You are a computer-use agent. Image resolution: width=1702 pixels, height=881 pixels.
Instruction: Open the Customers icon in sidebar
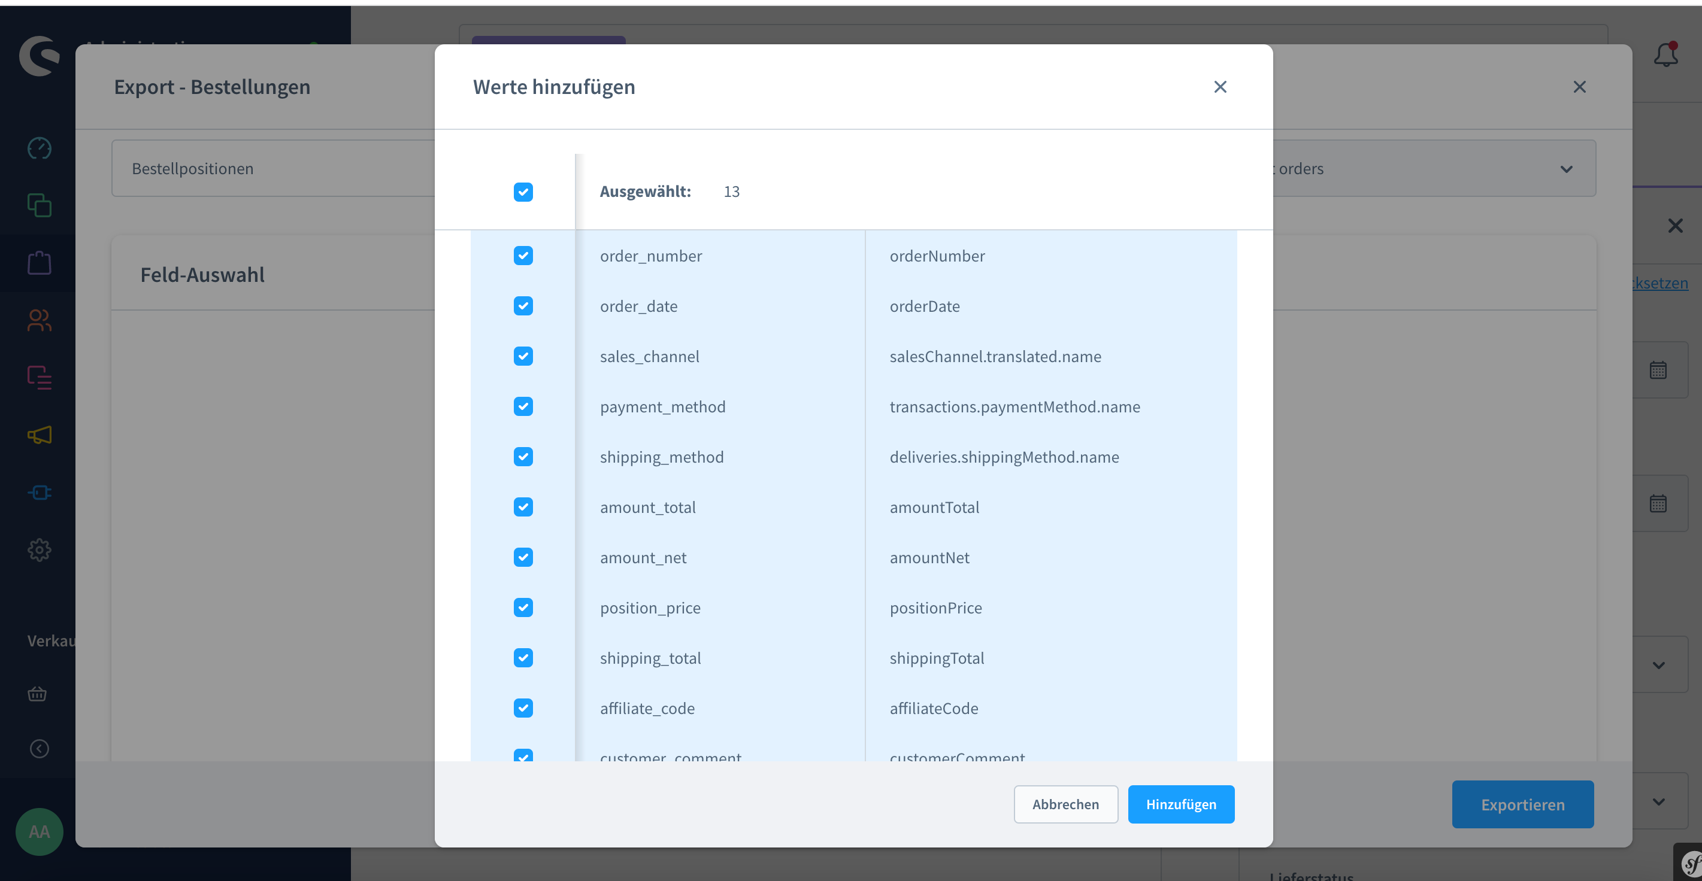click(x=40, y=320)
